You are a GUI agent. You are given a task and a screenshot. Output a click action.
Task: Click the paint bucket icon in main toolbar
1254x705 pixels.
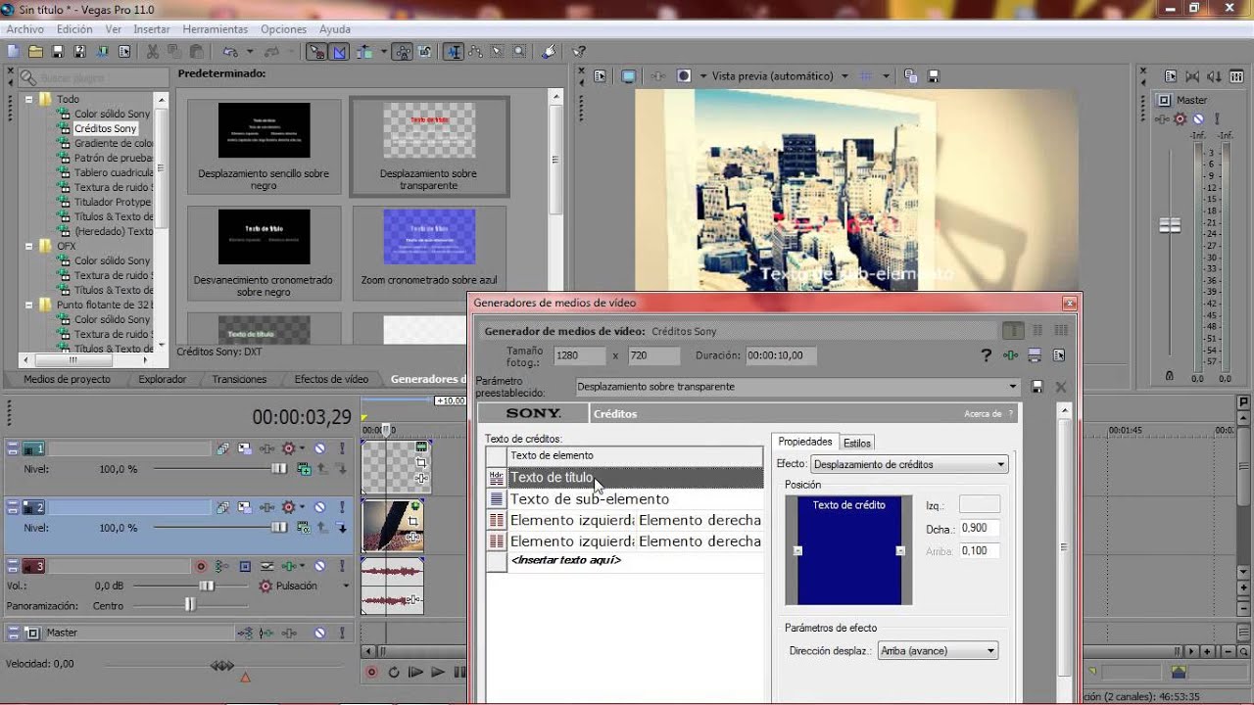click(549, 51)
